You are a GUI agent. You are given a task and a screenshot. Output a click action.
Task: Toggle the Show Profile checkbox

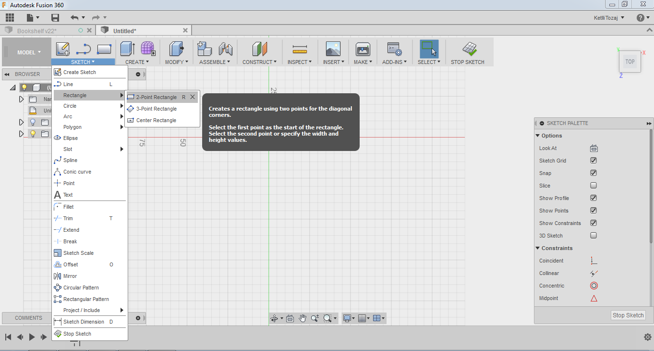coord(593,198)
